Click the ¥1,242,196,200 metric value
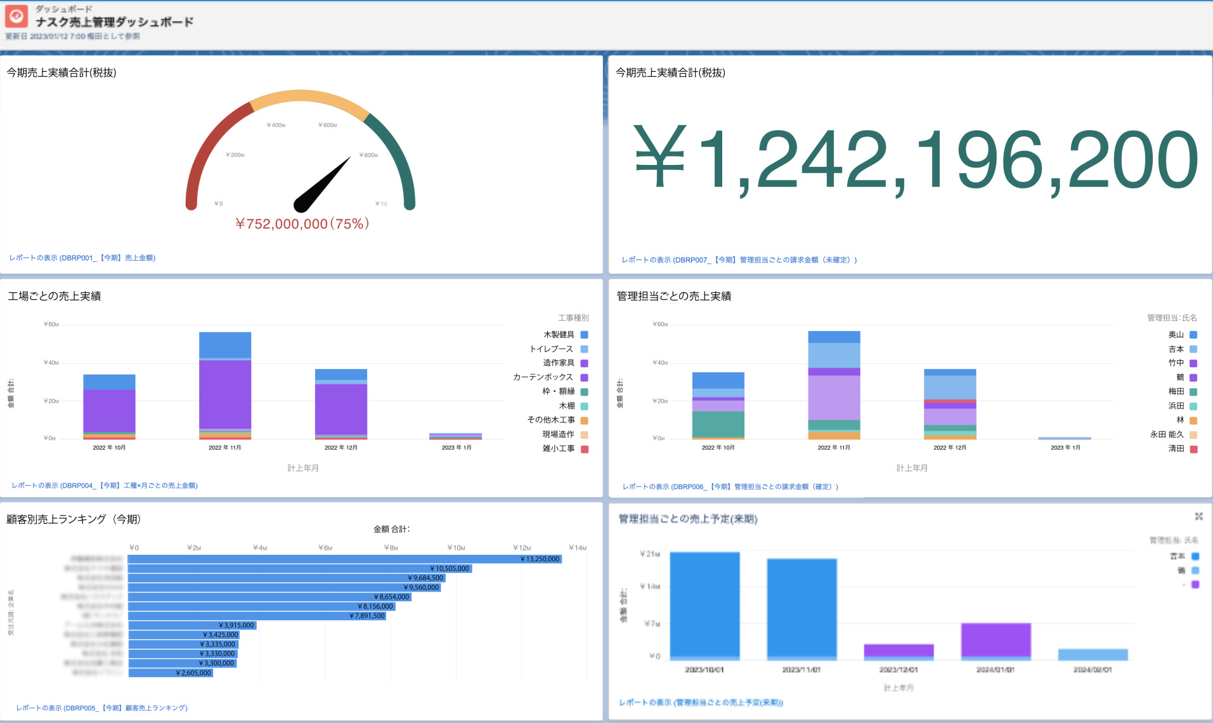This screenshot has width=1213, height=723. pyautogui.click(x=916, y=160)
